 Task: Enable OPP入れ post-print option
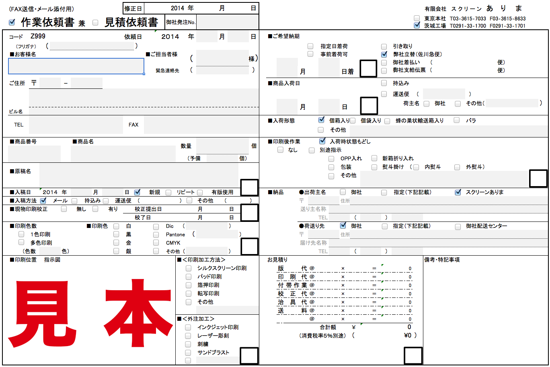pyautogui.click(x=331, y=158)
